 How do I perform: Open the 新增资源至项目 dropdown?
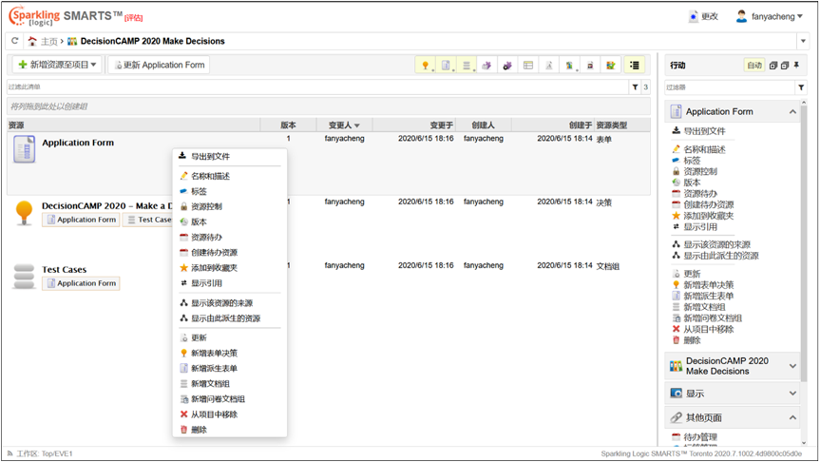pyautogui.click(x=57, y=65)
